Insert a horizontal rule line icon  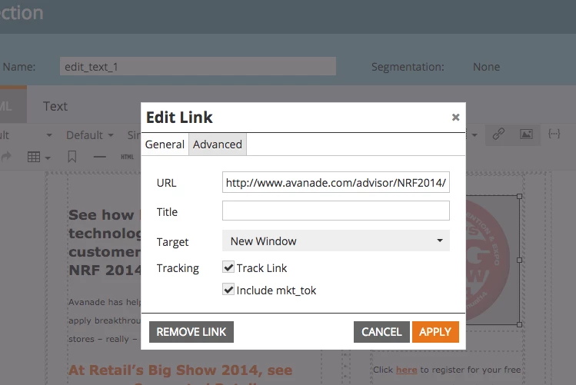click(x=99, y=157)
